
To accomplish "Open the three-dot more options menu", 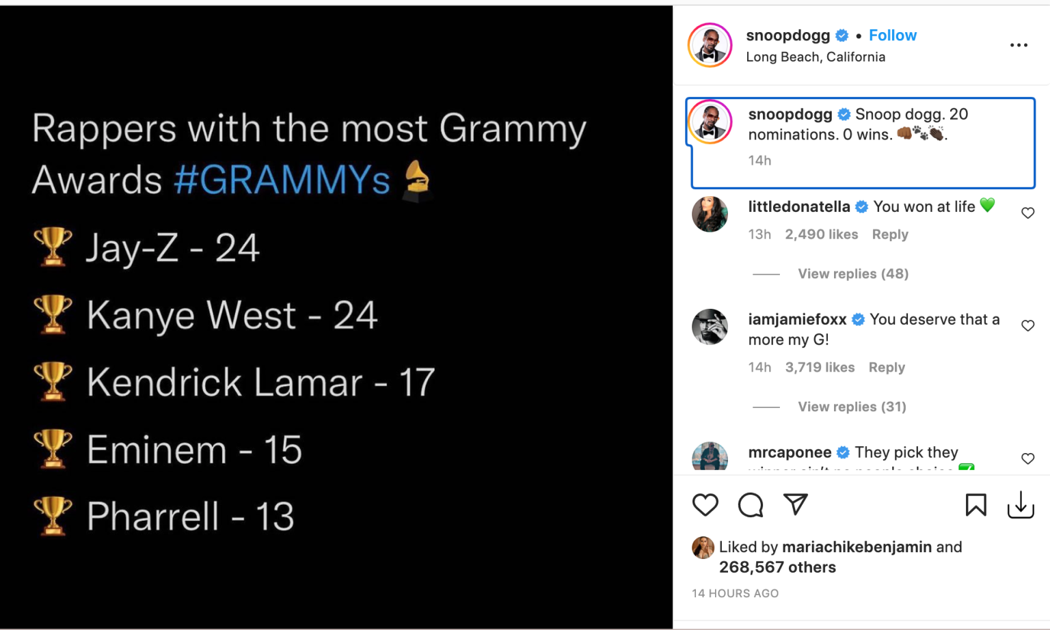I will [1019, 45].
